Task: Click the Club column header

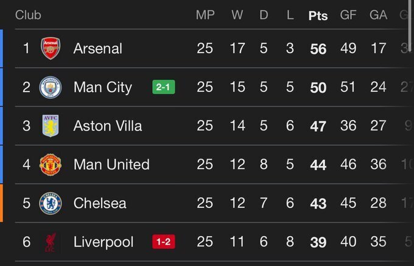Action: coord(28,15)
